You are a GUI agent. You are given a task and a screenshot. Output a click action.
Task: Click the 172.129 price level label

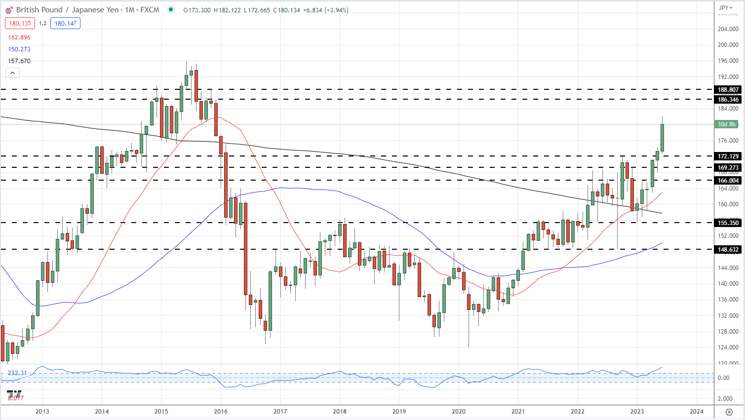tap(728, 156)
